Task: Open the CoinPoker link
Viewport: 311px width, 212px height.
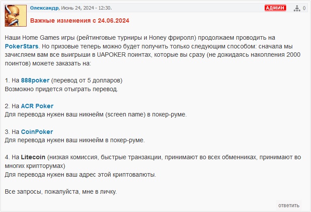Action: tap(37, 132)
